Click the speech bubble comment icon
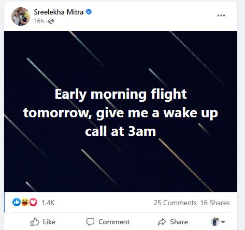Viewport: 245px width, 230px height. (x=90, y=222)
